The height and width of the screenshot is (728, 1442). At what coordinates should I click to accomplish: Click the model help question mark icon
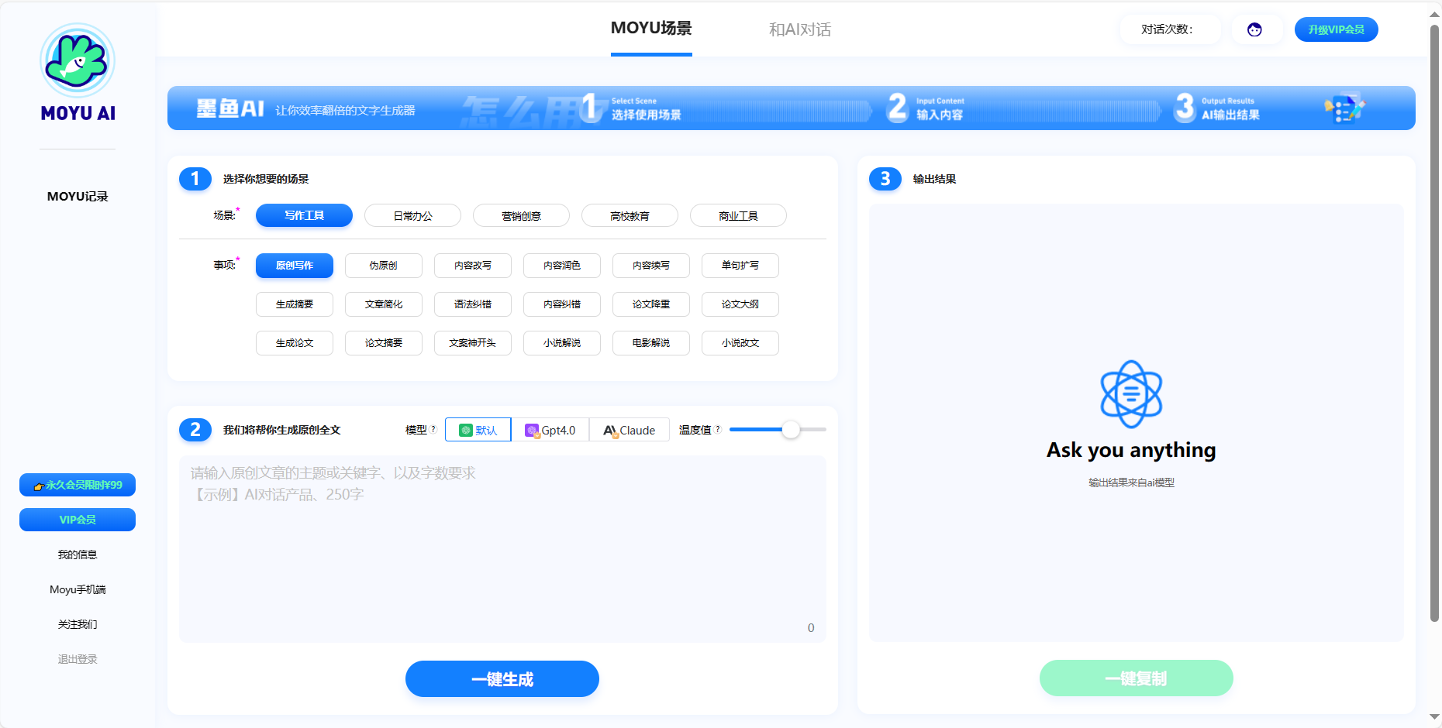(x=433, y=429)
